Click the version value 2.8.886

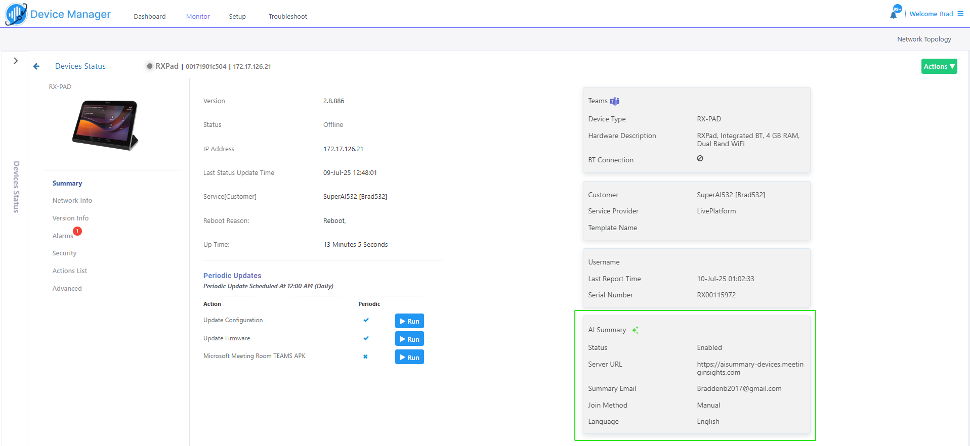334,101
